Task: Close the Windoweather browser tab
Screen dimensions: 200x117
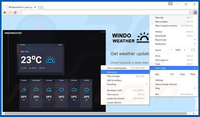Action: coord(35,7)
